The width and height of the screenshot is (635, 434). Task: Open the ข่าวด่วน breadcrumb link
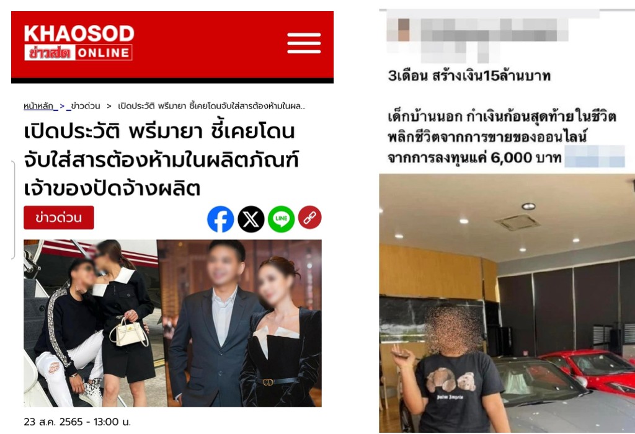(85, 106)
